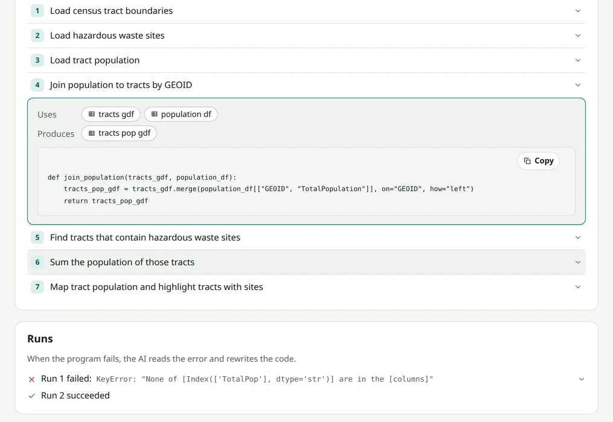Screen dimensions: 613x422
Task: Click 'When the program fails' description text
Action: pos(162,359)
